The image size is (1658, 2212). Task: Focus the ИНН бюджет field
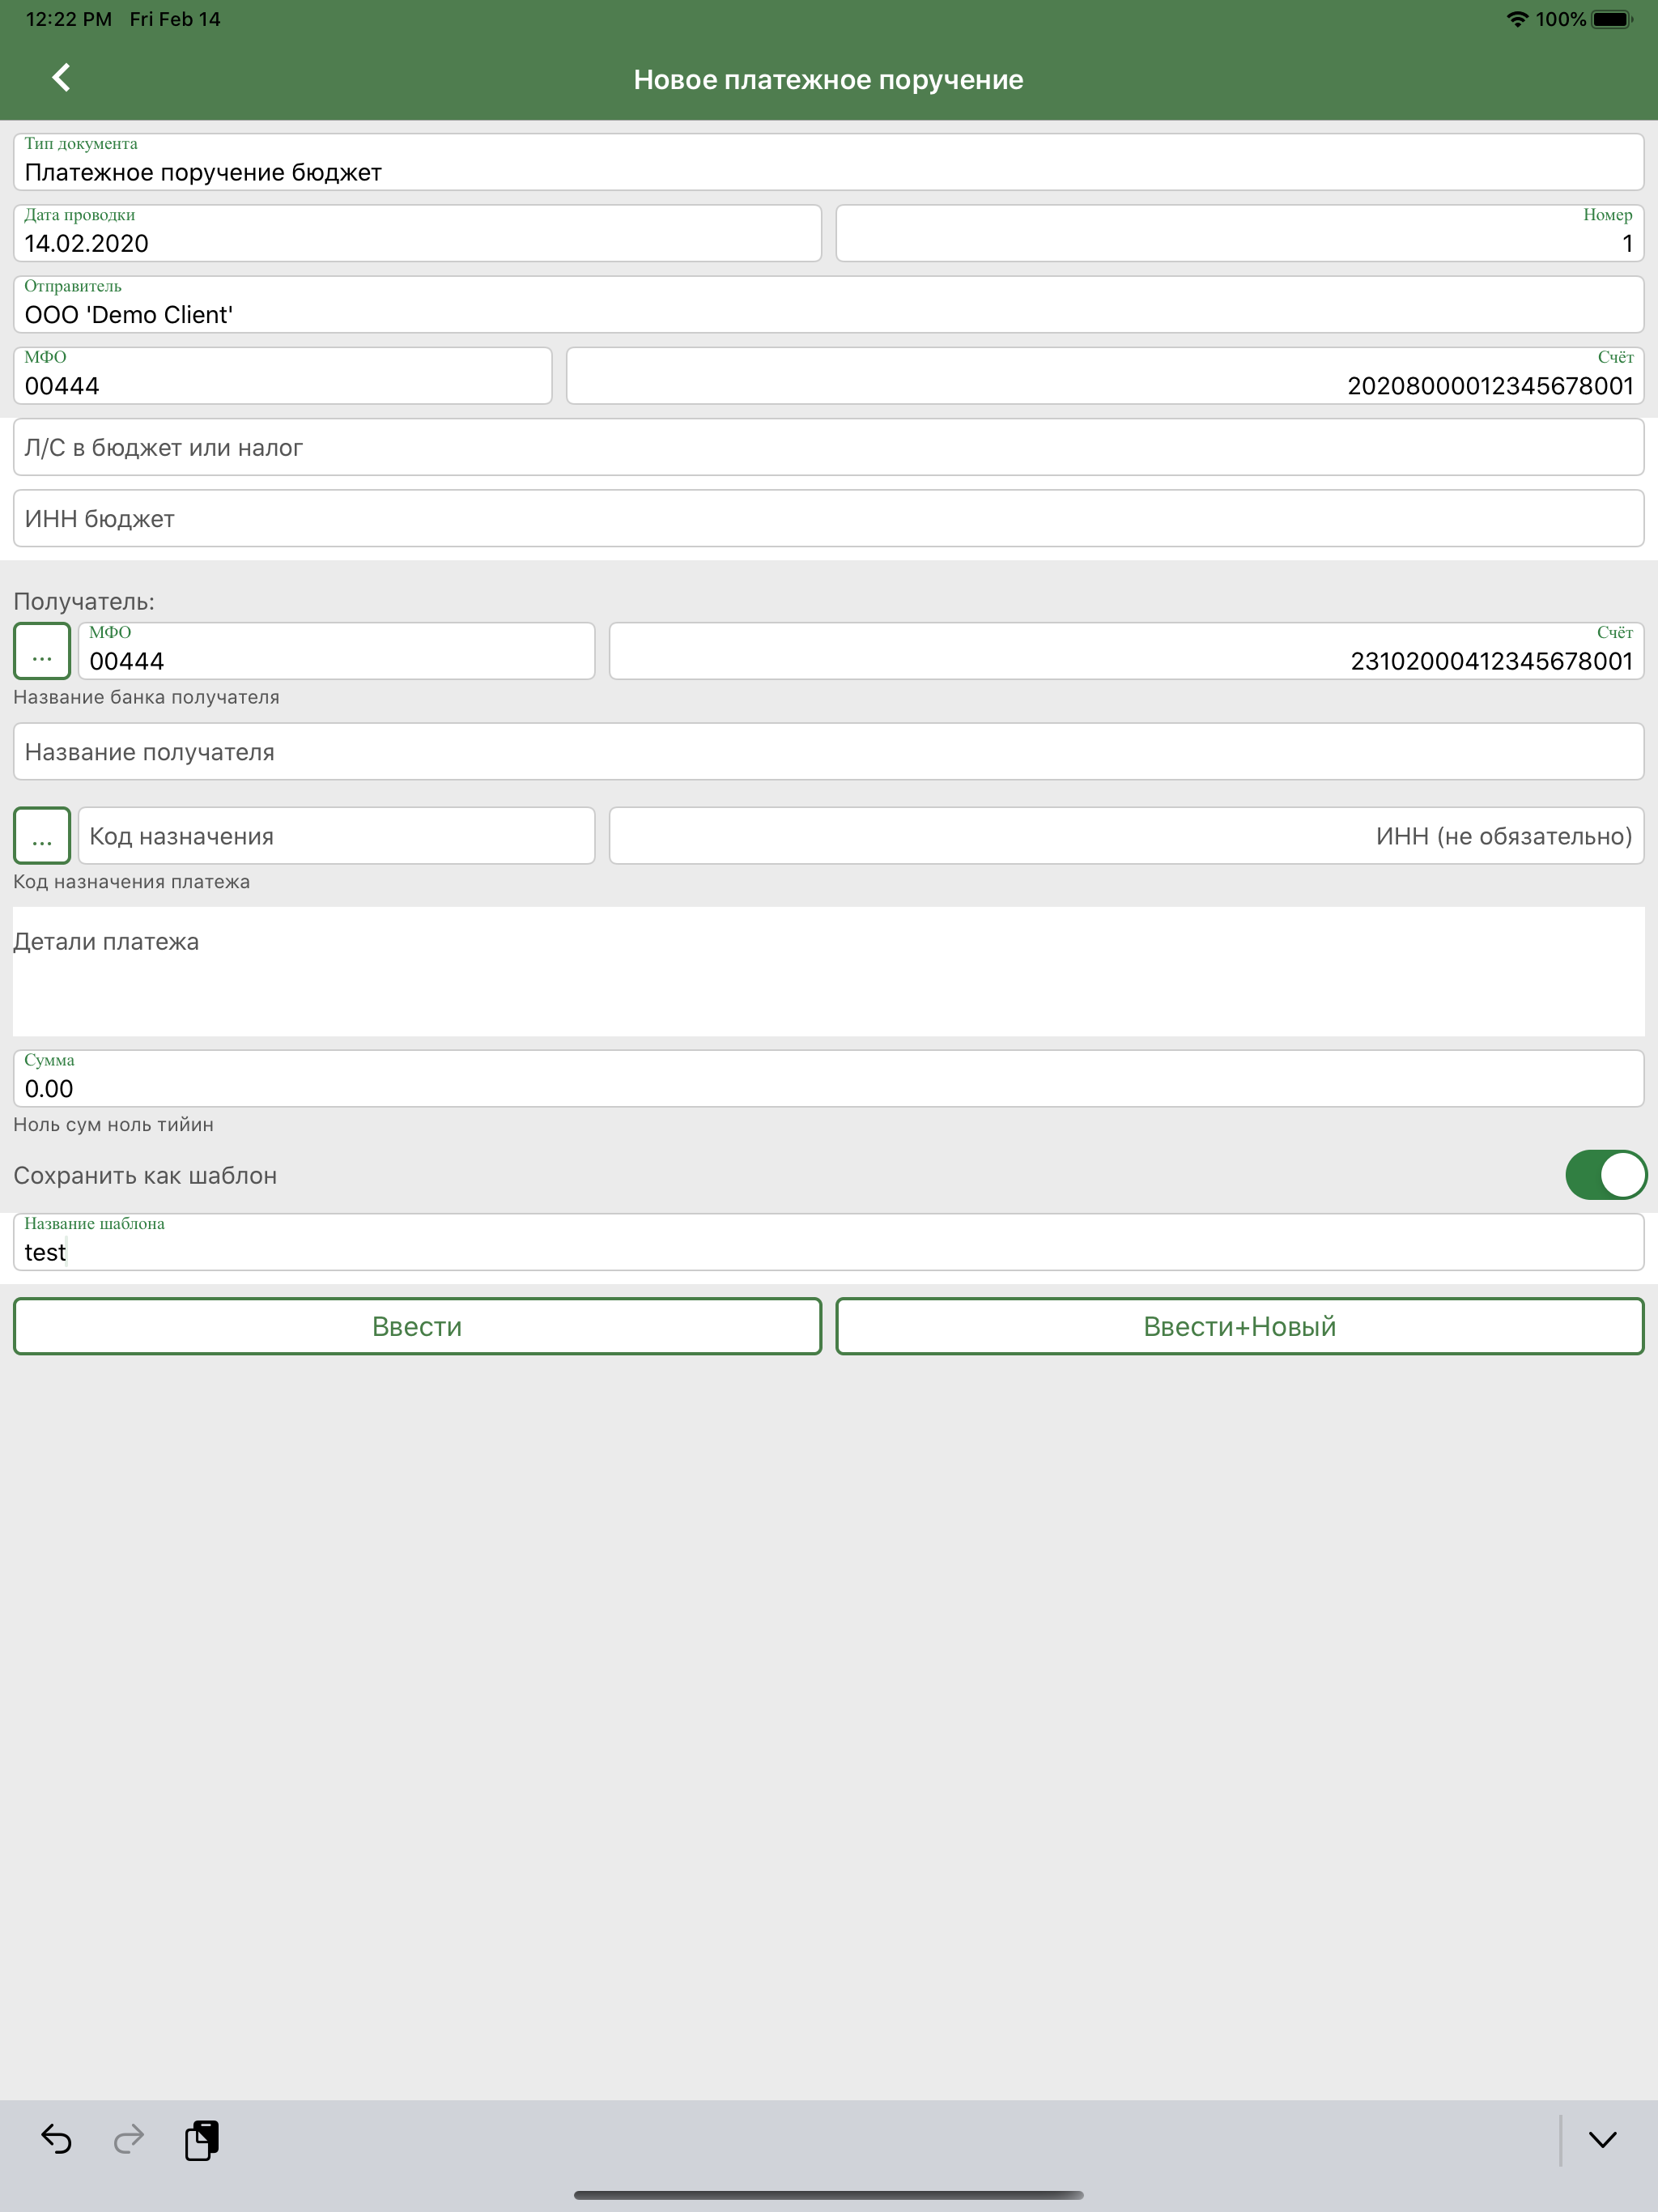828,518
